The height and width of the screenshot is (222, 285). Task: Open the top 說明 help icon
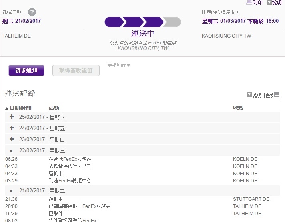[269, 2]
